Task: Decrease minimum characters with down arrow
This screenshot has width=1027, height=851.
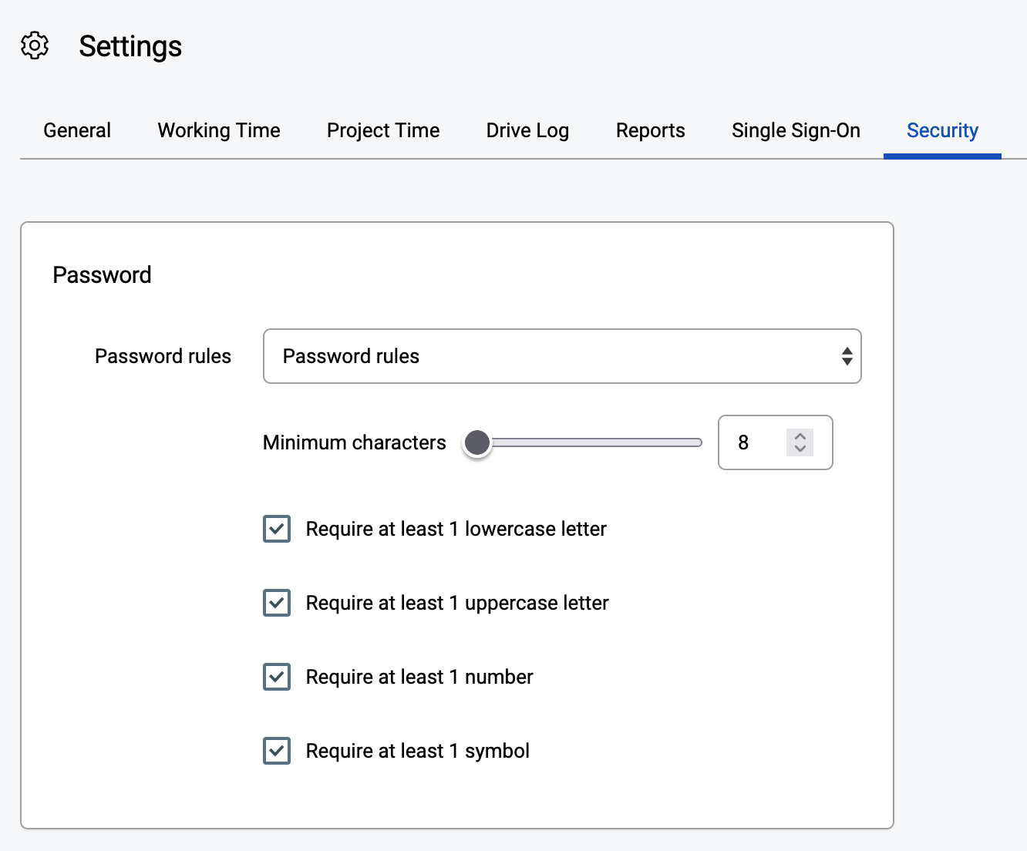Action: [800, 449]
